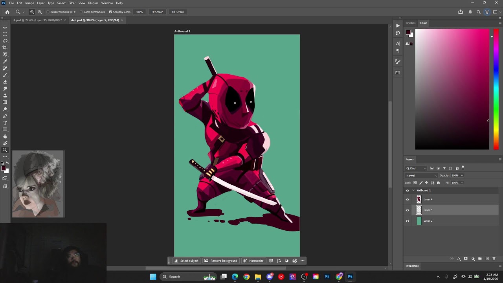Click Select subject button
This screenshot has width=503, height=283.
pos(186,261)
